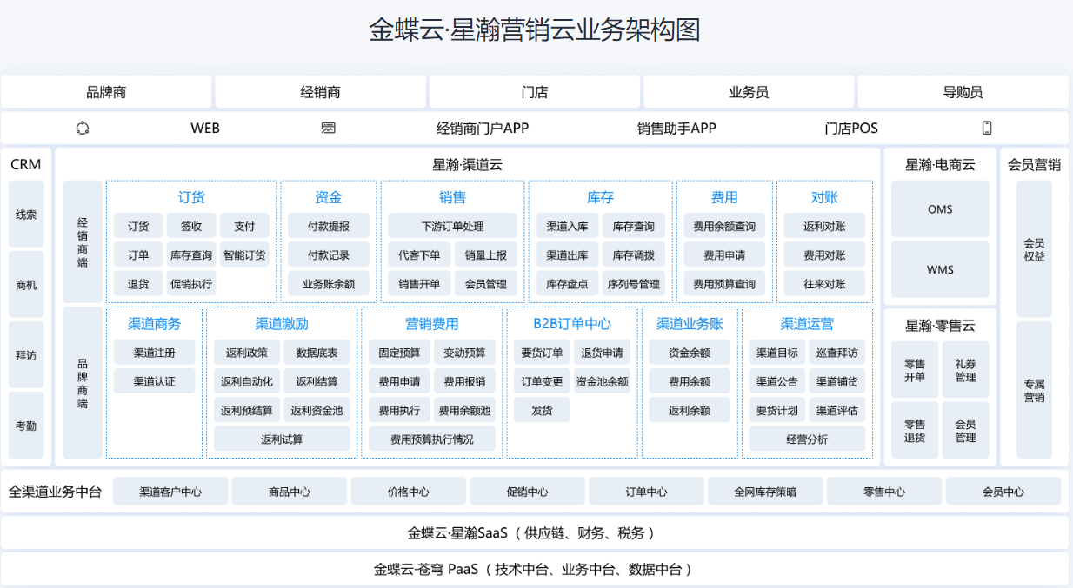Click the 渠道入库 box

click(567, 227)
